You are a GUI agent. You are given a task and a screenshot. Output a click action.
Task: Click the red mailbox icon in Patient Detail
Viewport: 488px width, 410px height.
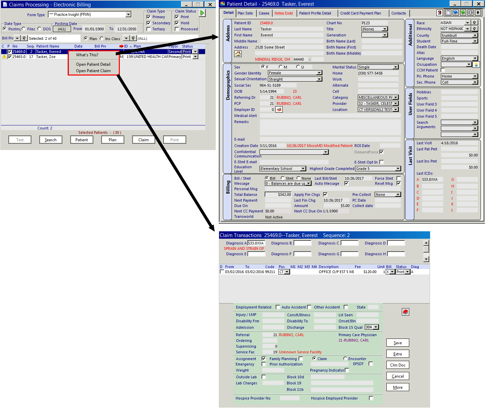coord(440,13)
